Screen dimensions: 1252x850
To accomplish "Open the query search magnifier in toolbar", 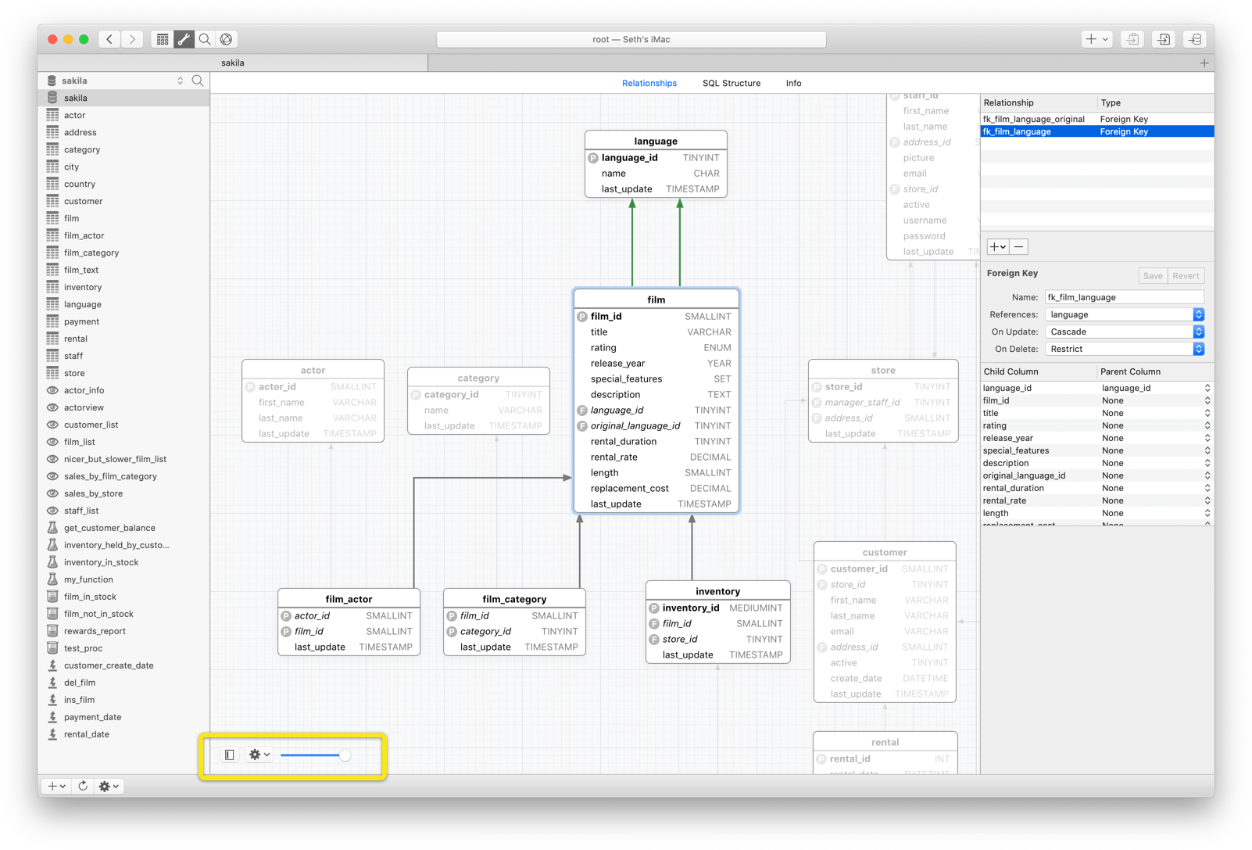I will click(205, 39).
